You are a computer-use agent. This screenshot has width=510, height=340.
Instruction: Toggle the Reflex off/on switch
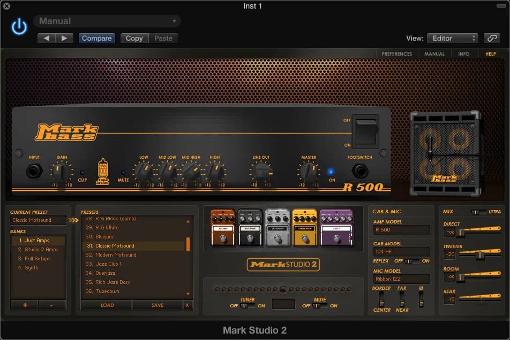tap(411, 261)
